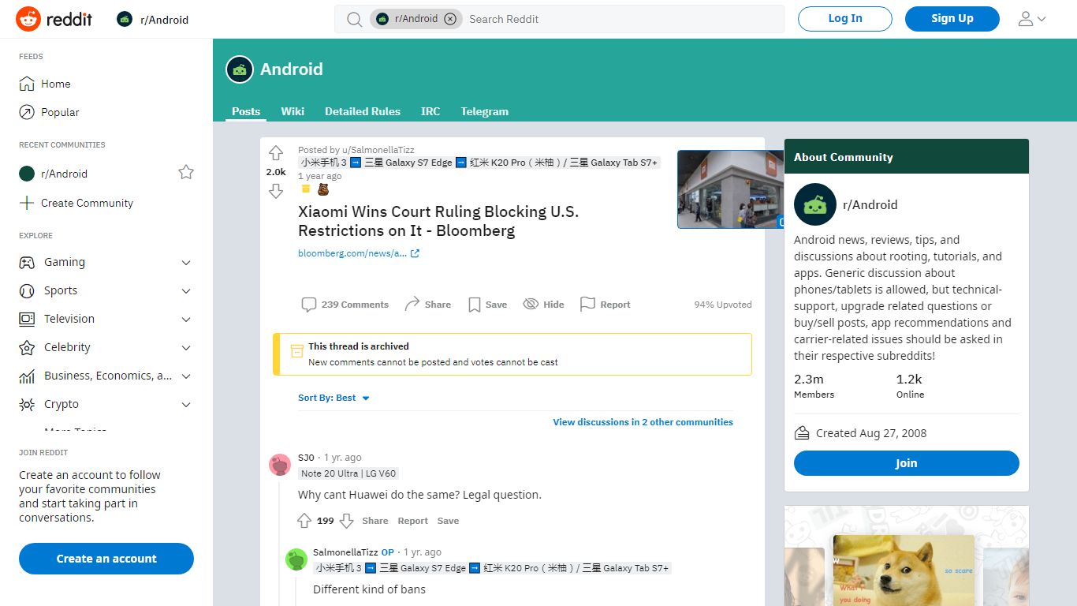The image size is (1077, 606).
Task: Remove the r/Android search filter chip
Action: [x=450, y=19]
